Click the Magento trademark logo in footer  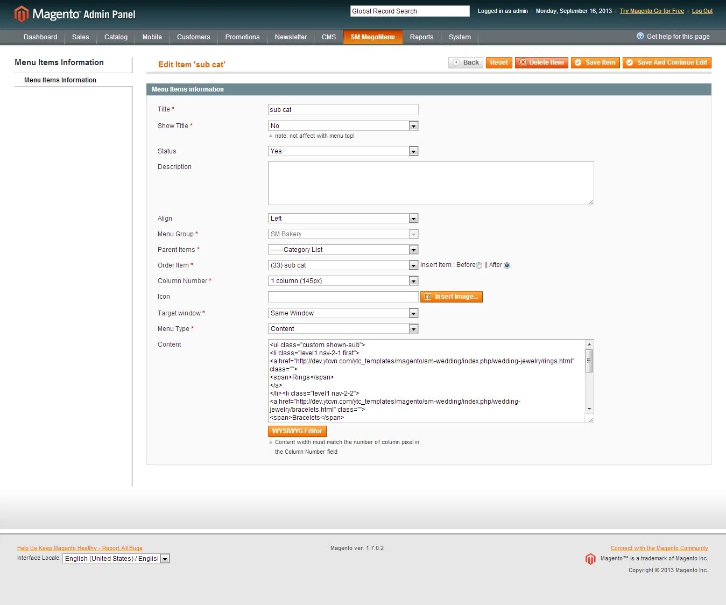tap(590, 559)
